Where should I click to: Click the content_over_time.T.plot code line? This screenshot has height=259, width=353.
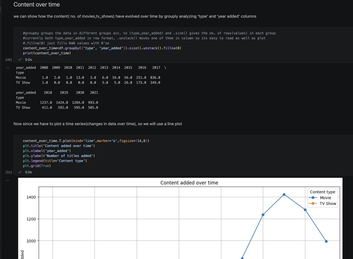86,141
